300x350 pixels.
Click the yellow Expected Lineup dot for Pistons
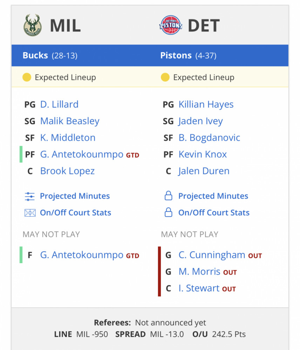(x=165, y=77)
